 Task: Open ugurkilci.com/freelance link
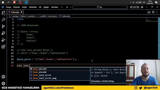pos(58,88)
